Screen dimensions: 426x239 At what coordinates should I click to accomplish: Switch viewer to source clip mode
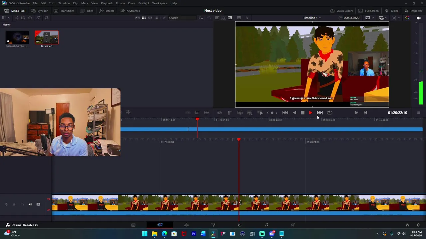coord(217,18)
